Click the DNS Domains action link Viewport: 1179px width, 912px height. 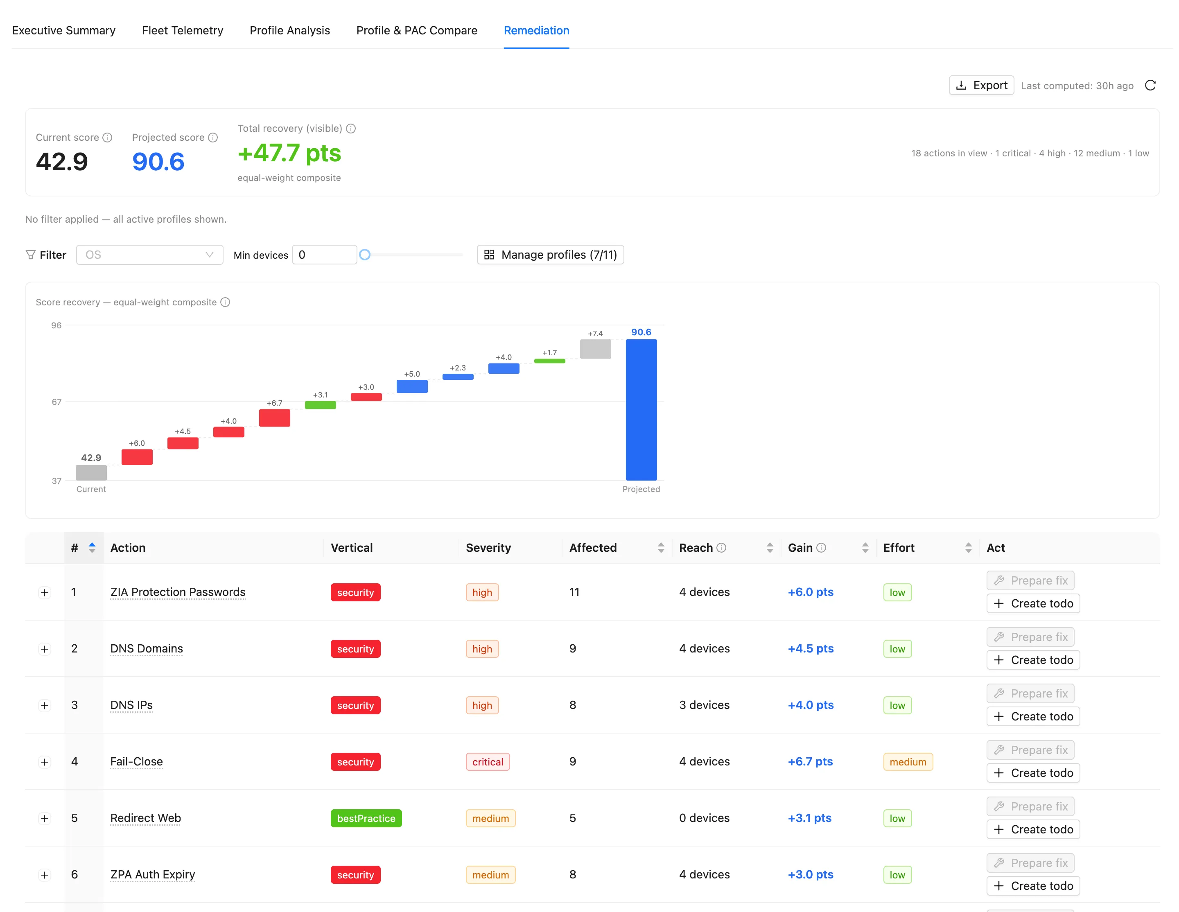[x=146, y=649]
